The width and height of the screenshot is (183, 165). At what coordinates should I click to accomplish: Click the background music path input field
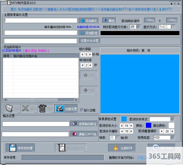coord(41,20)
